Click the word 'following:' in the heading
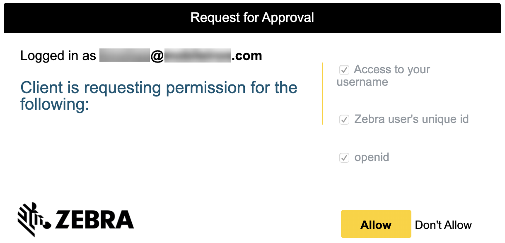Image resolution: width=505 pixels, height=243 pixels. [55, 104]
